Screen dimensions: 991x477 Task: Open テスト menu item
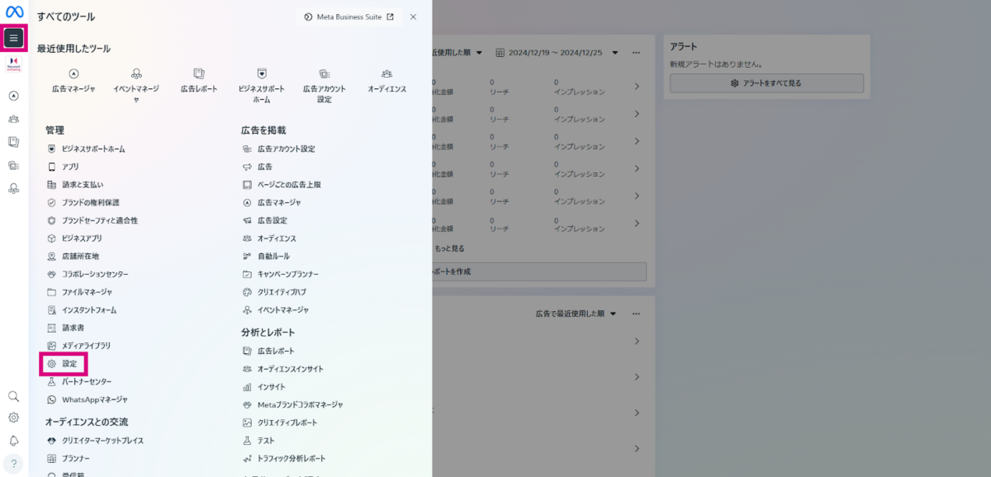[258, 441]
